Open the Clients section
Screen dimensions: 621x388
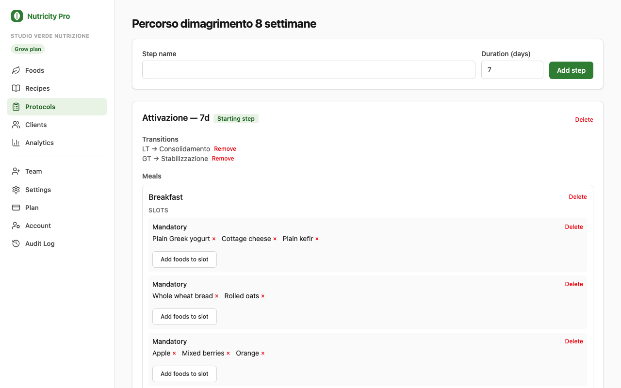click(x=57, y=125)
